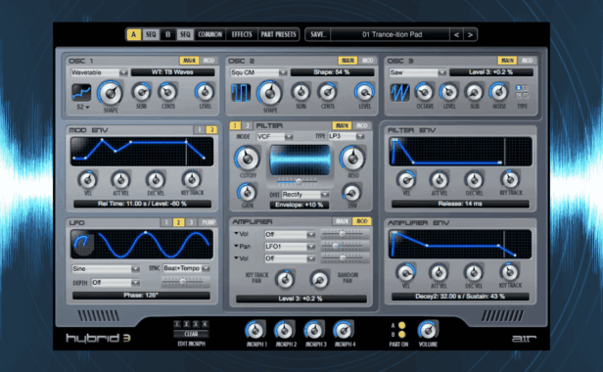Click the OSC 1 Level knob
The width and height of the screenshot is (603, 372).
tap(205, 92)
